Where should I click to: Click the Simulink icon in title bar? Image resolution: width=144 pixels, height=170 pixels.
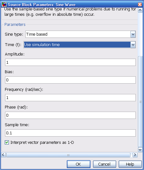[x=4, y=4]
